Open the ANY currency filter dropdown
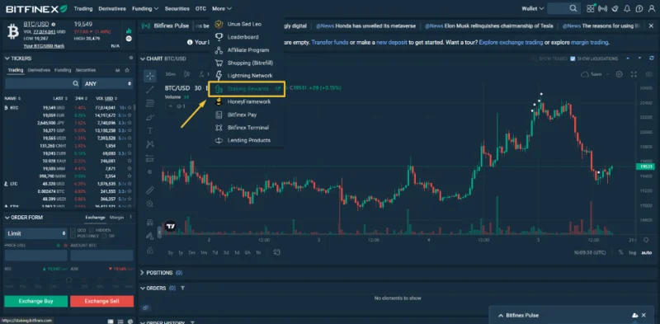This screenshot has width=660, height=324. [108, 84]
